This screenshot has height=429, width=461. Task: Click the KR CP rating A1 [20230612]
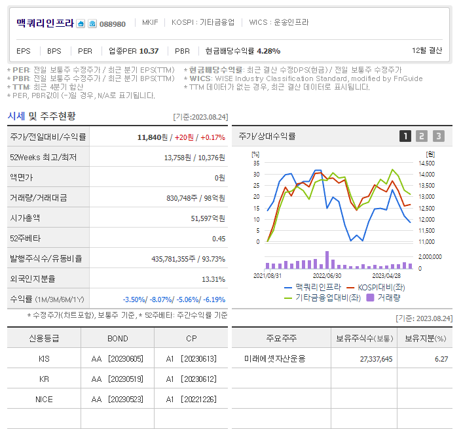click(191, 379)
